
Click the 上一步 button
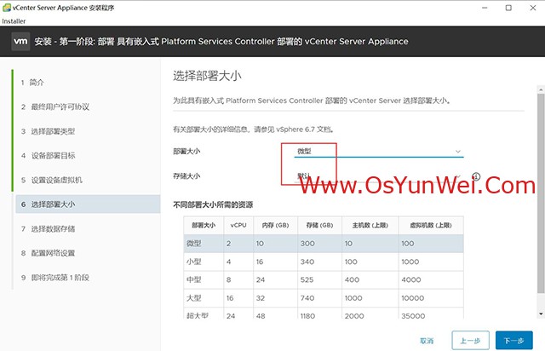[x=470, y=340]
